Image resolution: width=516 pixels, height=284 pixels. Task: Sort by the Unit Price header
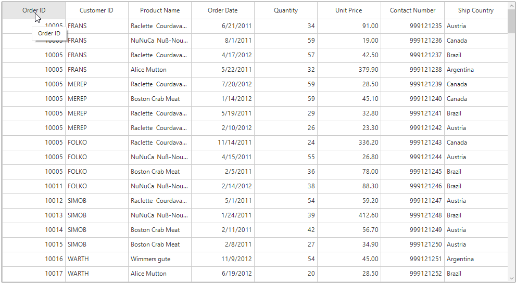(349, 10)
